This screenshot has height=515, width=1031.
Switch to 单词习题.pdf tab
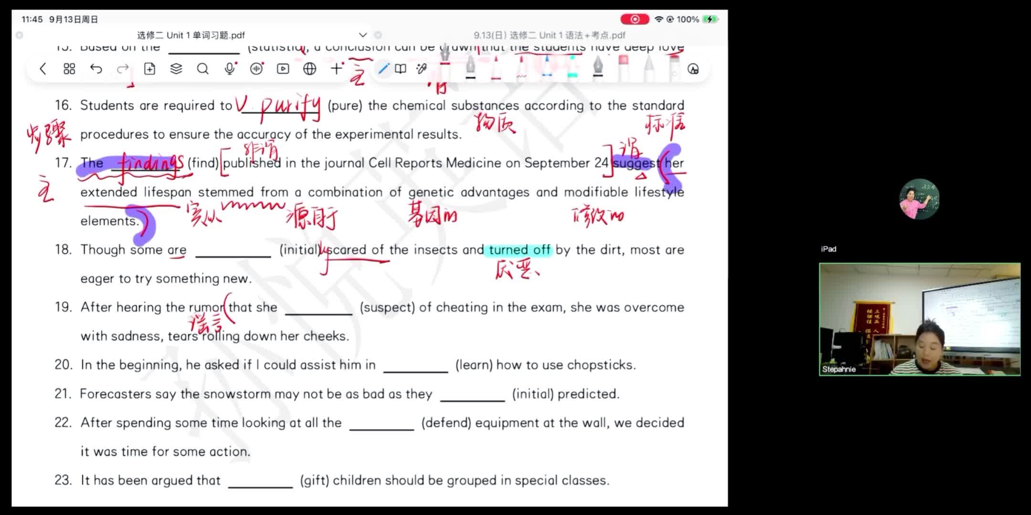tap(191, 35)
